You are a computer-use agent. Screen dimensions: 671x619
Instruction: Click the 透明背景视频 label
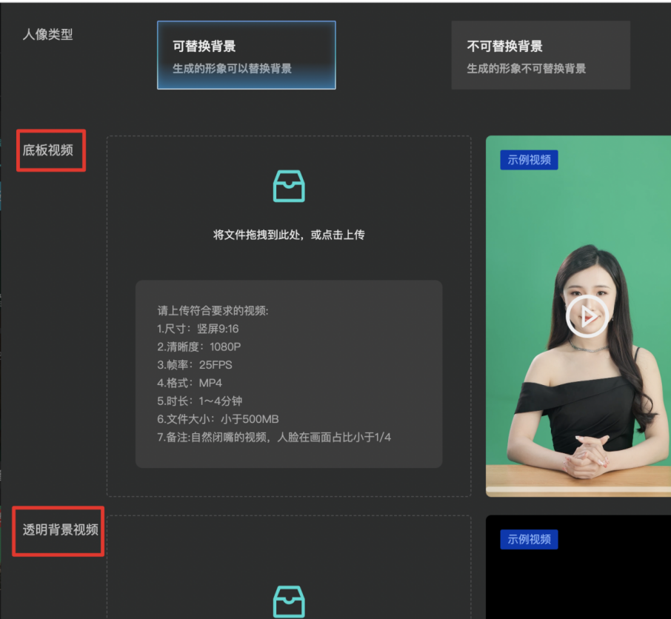click(x=60, y=529)
